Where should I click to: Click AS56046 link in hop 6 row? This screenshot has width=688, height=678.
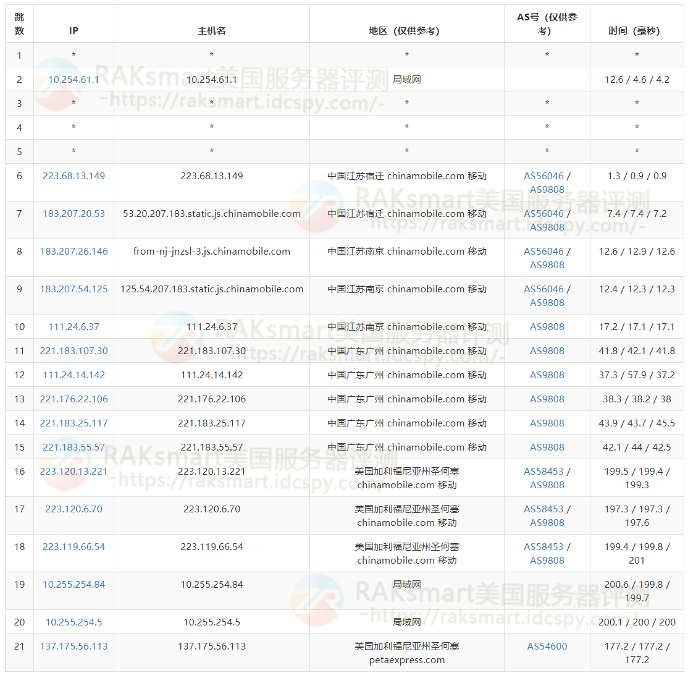point(543,176)
